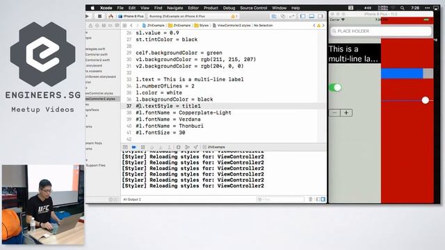Select ViewController2.styles in navigator
445x250 pixels.
point(102,99)
